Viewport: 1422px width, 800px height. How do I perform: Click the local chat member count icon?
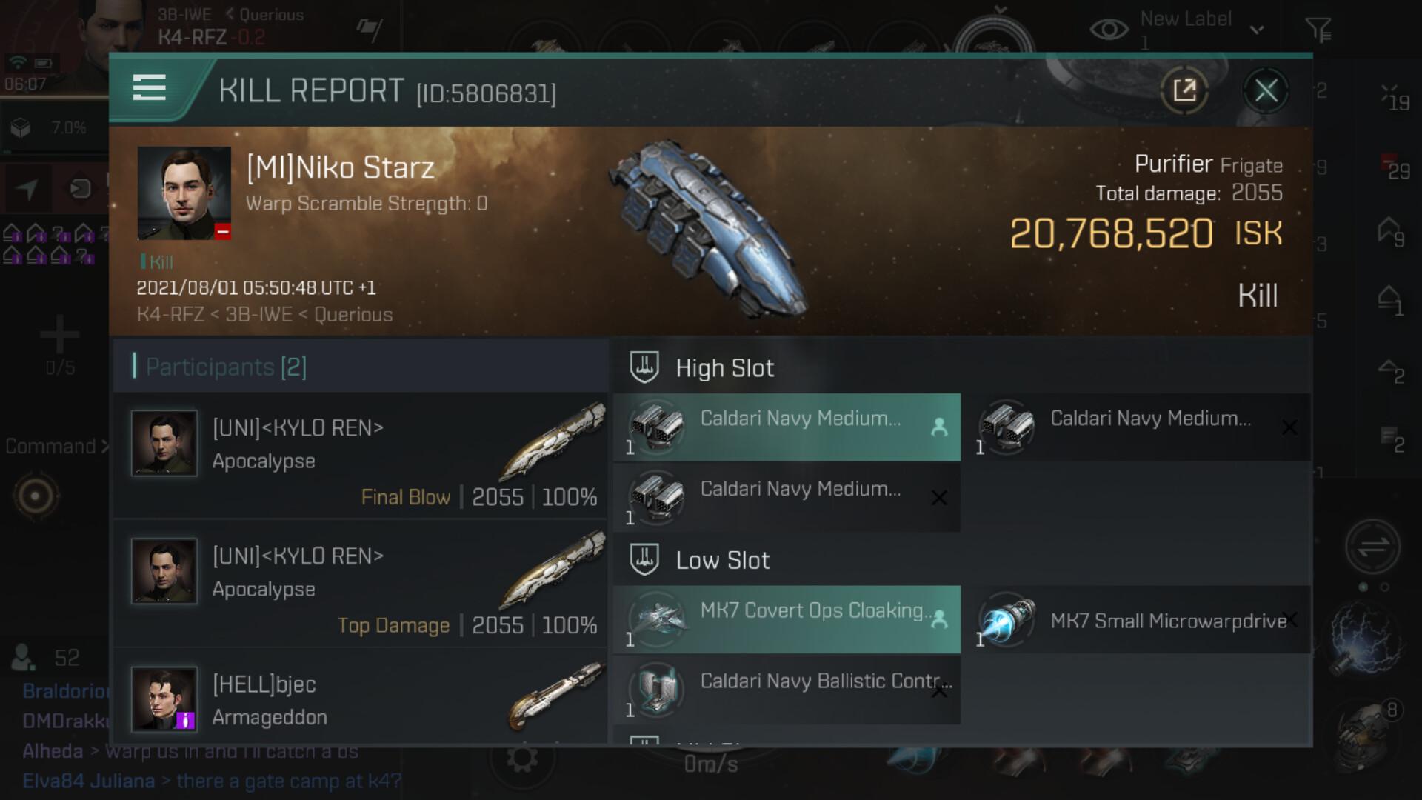click(22, 657)
